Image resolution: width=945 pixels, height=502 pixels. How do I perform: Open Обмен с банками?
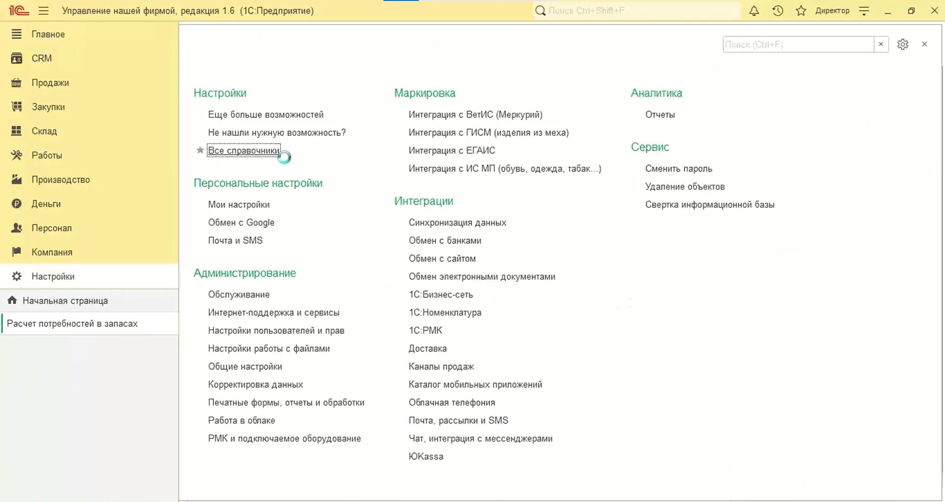pos(445,240)
